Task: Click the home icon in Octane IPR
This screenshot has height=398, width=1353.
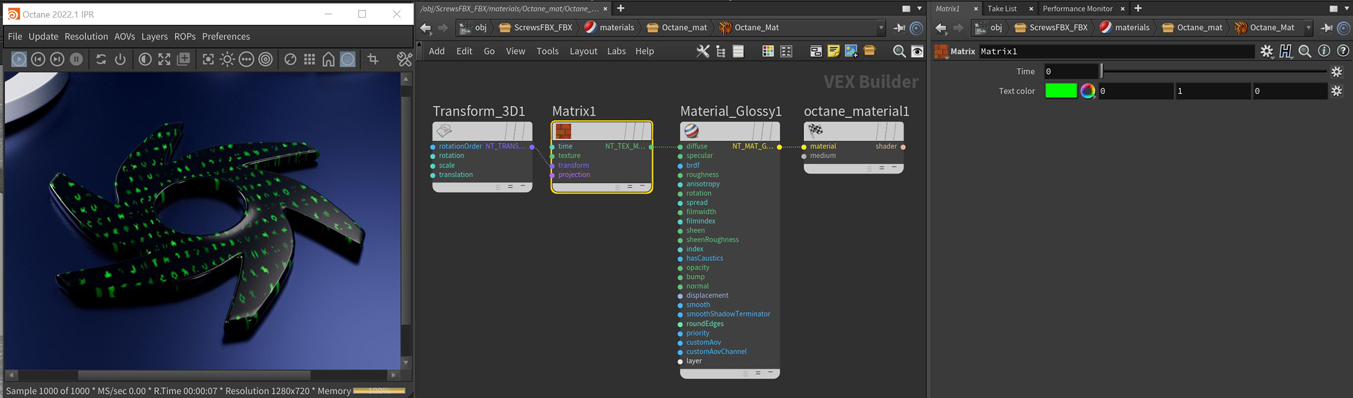Action: pos(328,59)
